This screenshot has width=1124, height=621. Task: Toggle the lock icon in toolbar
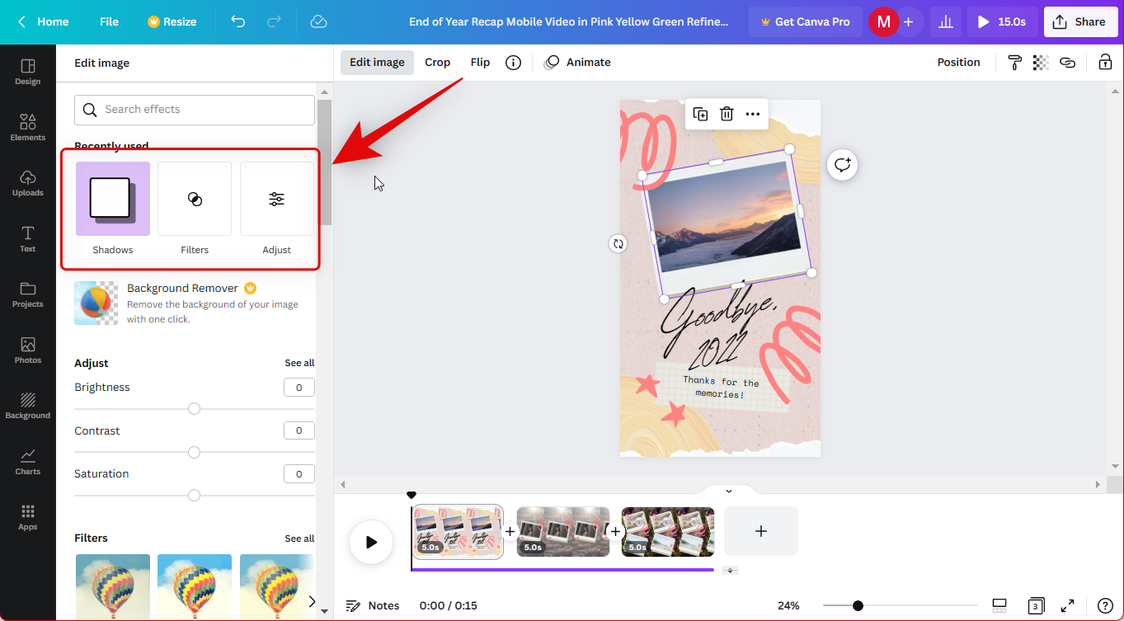pos(1104,63)
